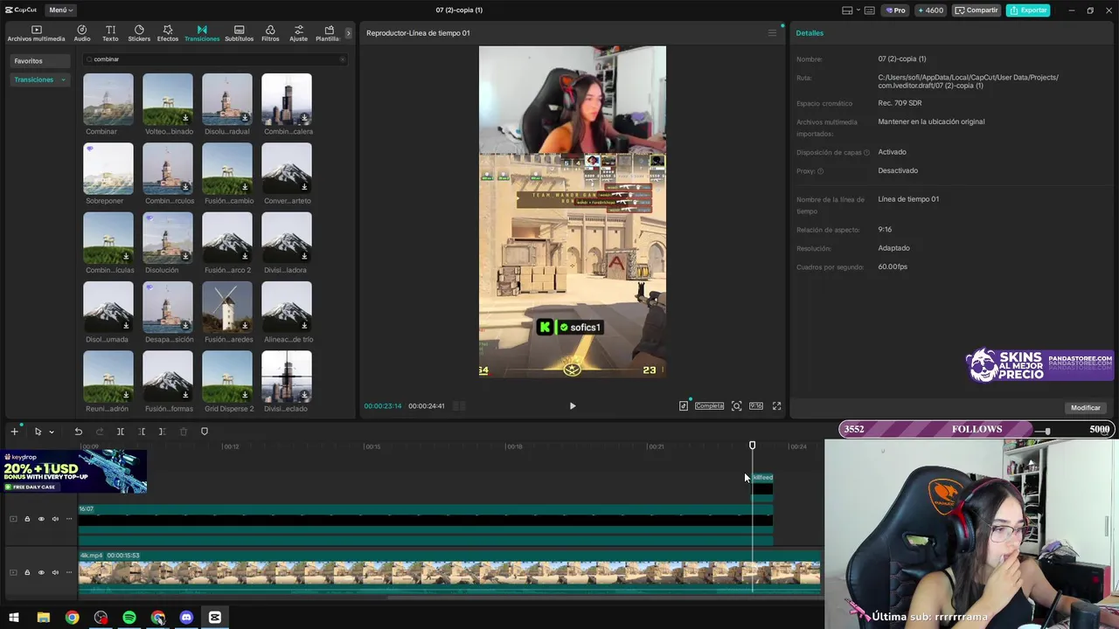
Task: Expand more toolbar tabs with right chevron
Action: point(348,33)
